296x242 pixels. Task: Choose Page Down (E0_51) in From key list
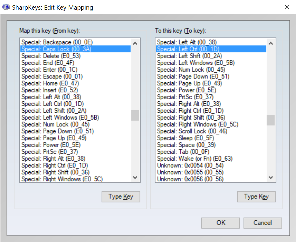[x=76, y=131]
